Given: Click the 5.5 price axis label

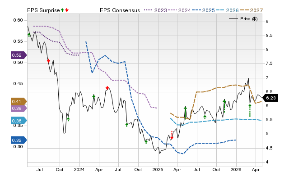Looking at the screenshot, I should (269, 120).
